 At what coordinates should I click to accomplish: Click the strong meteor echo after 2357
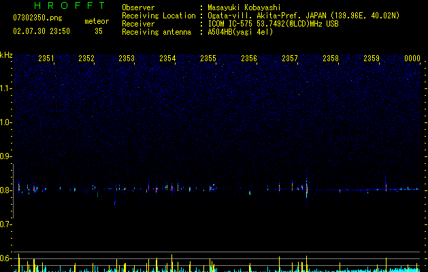[307, 188]
